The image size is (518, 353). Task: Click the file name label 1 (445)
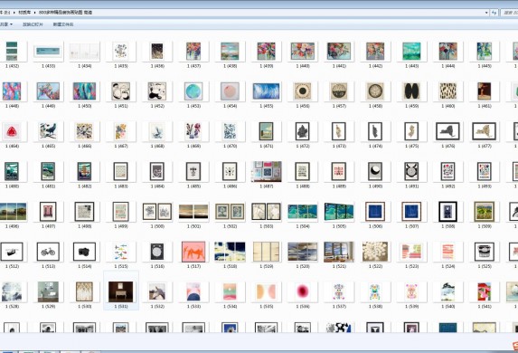485,66
